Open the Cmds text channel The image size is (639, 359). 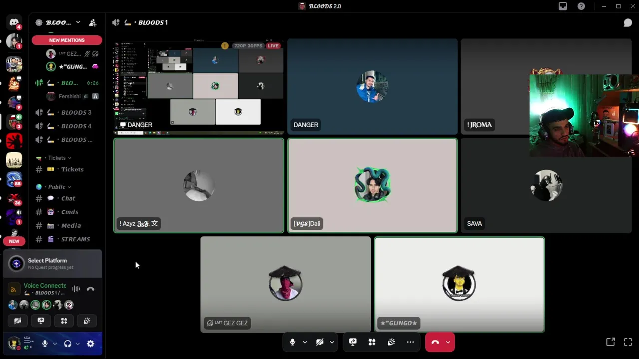[67, 212]
